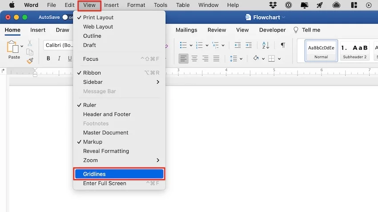Open the View menu bar item

[x=89, y=5]
